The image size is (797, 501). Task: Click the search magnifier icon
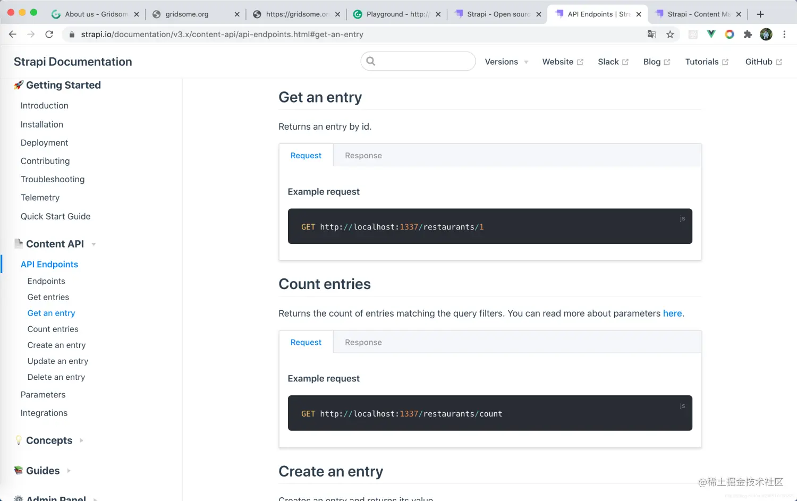371,61
